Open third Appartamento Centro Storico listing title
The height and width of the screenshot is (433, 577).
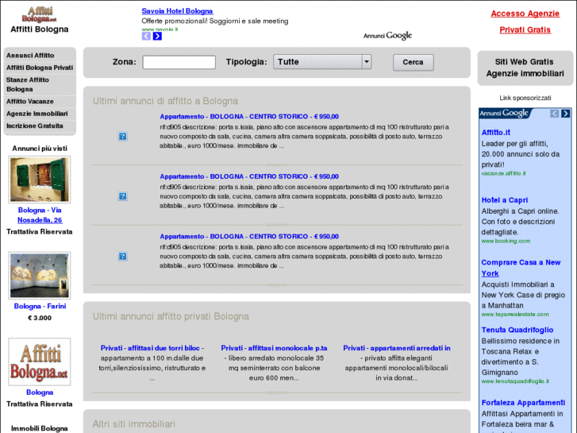point(249,237)
